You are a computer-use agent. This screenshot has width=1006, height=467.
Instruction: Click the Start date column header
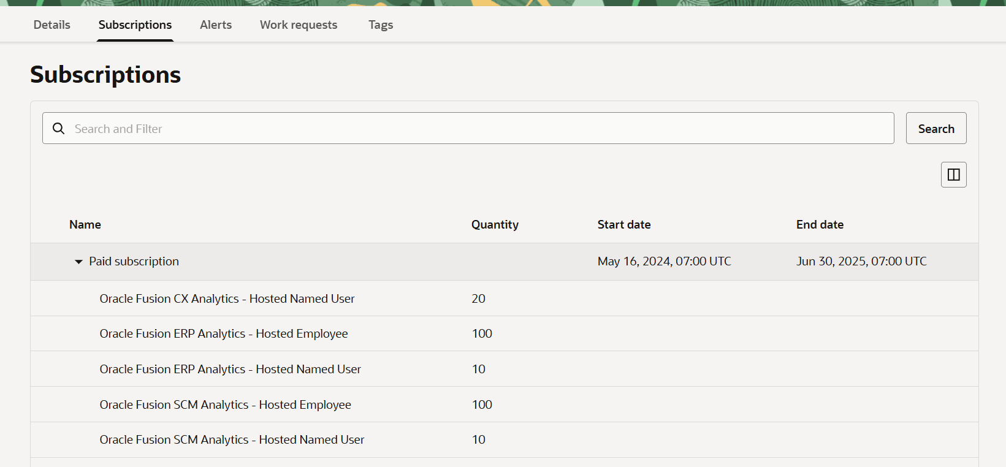[624, 224]
